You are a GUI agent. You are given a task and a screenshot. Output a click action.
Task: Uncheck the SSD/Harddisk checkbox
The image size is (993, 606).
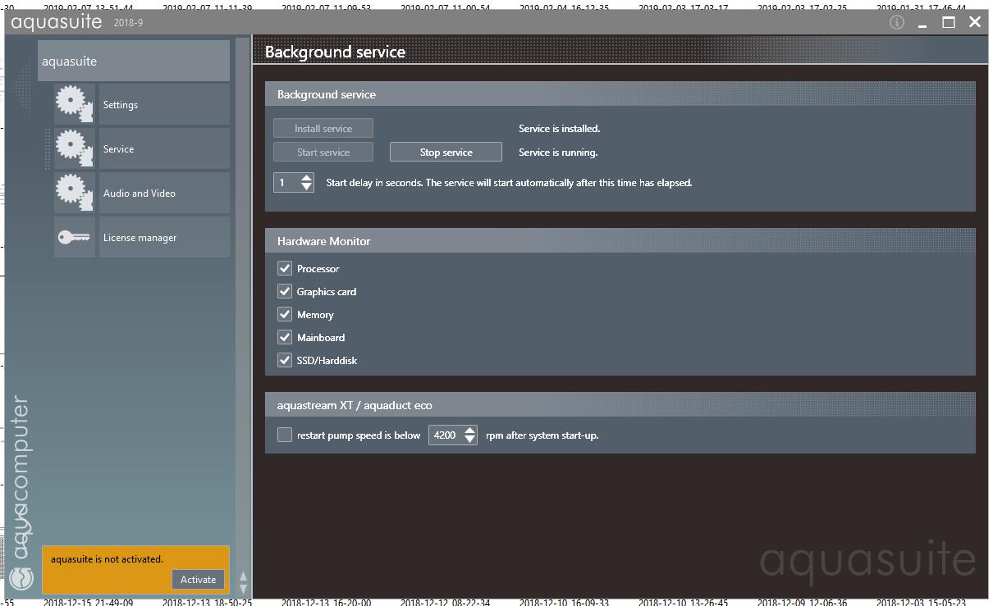point(285,360)
